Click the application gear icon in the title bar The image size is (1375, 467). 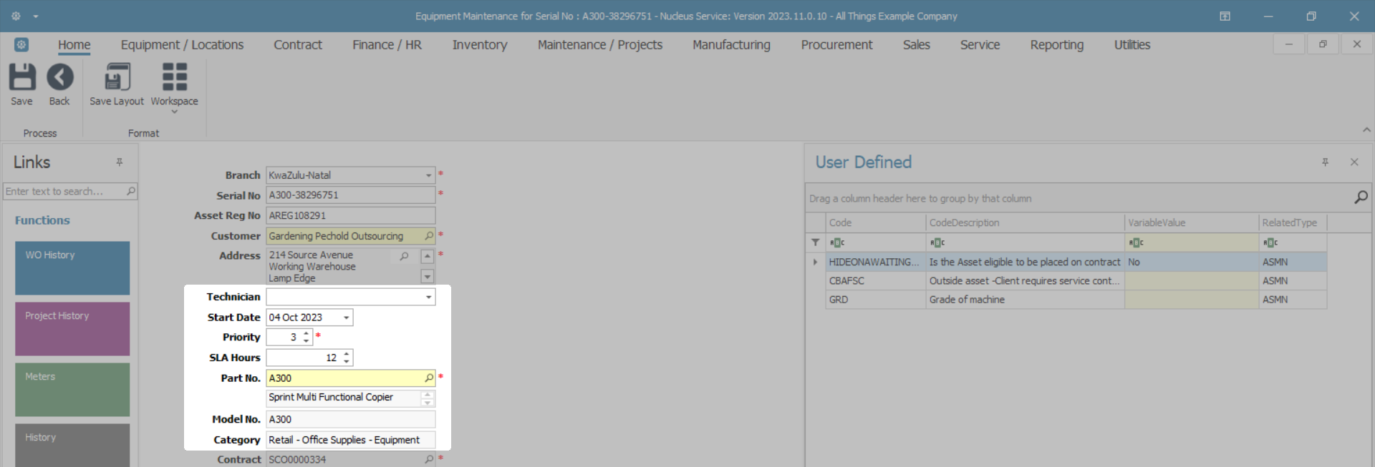(16, 16)
